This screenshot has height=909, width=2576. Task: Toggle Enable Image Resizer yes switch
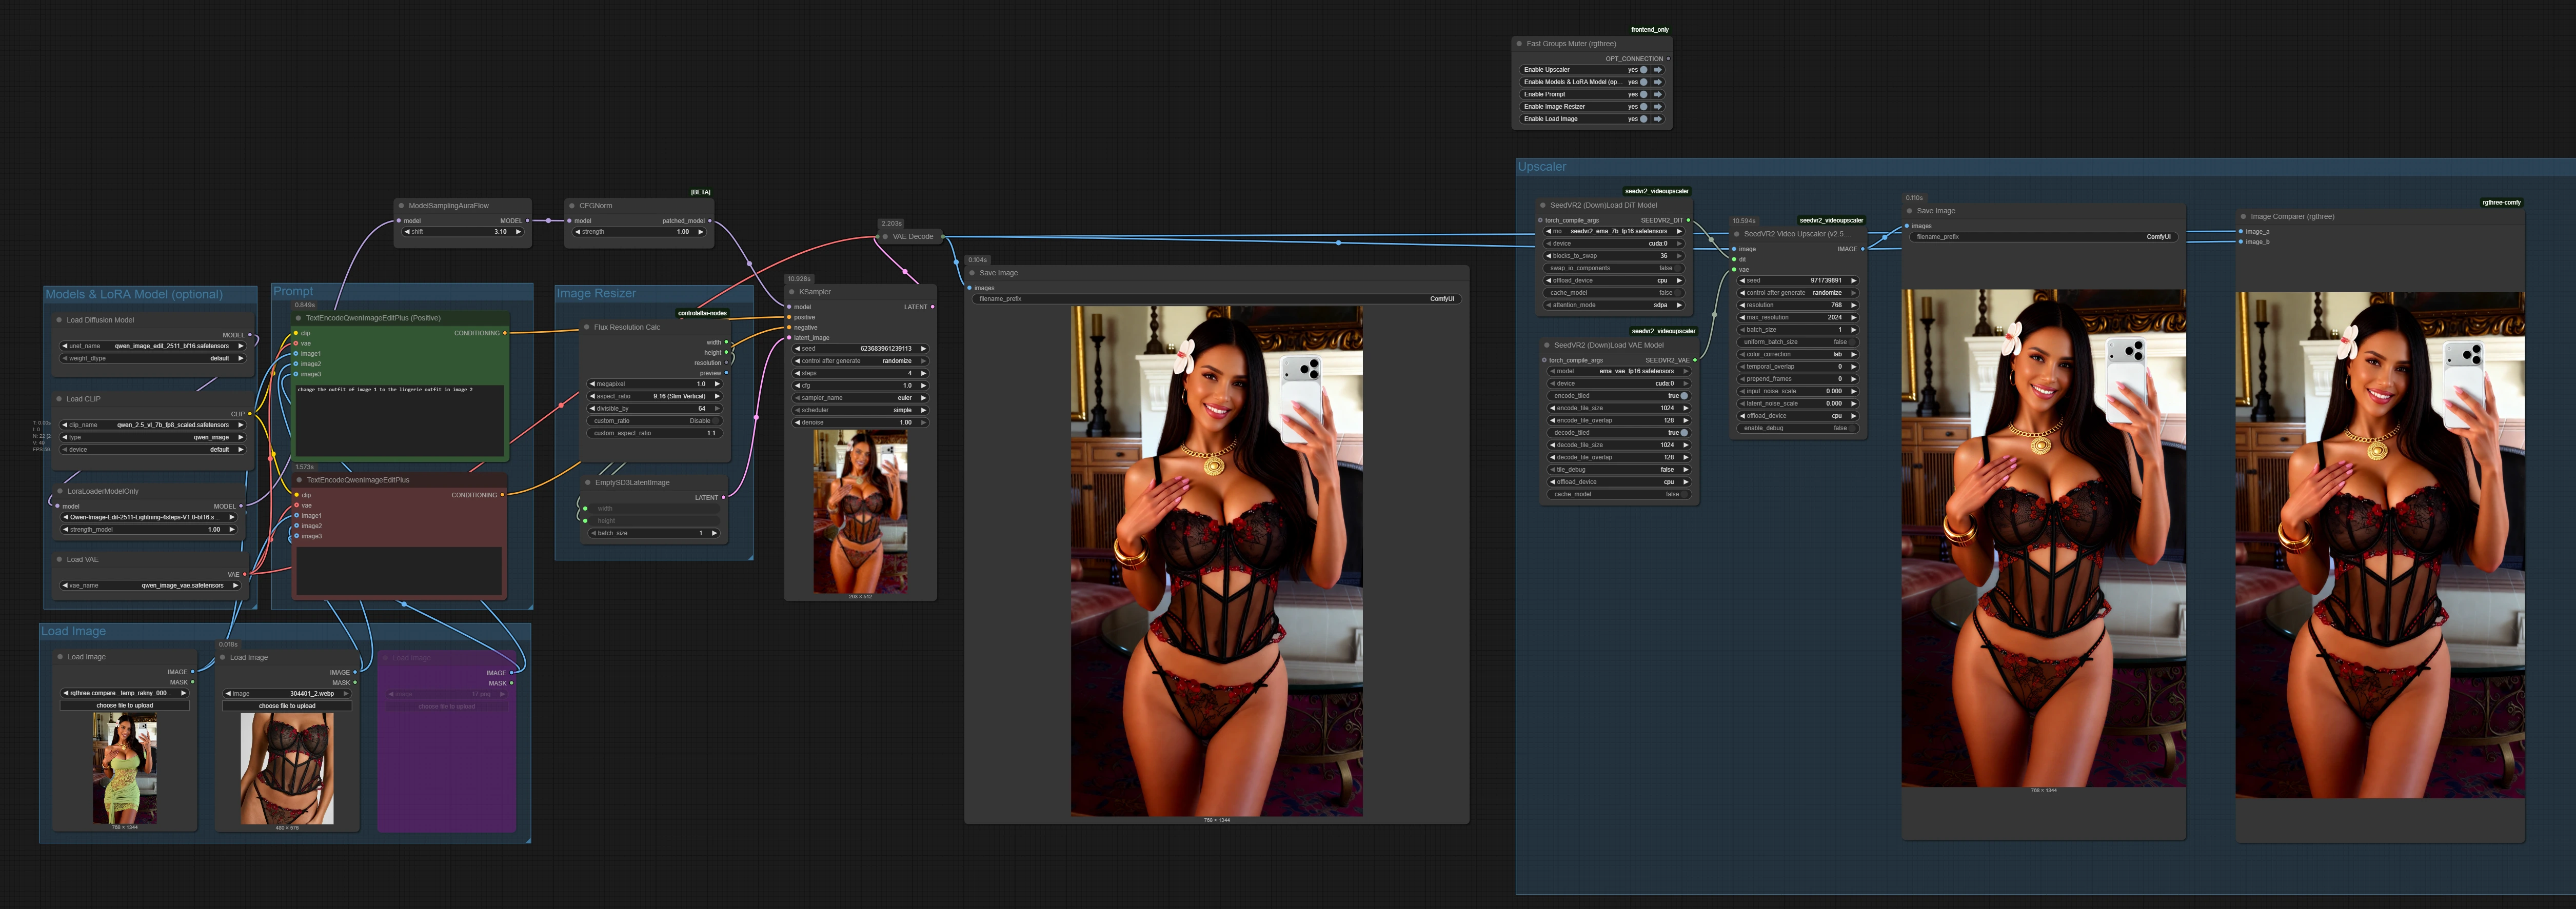click(1643, 107)
